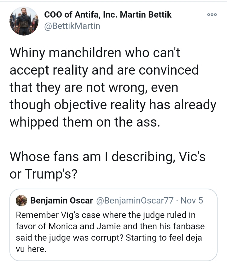The width and height of the screenshot is (227, 264).
Task: Visit the Benjamin Oscar name in quoted tweet
Action: 62,201
